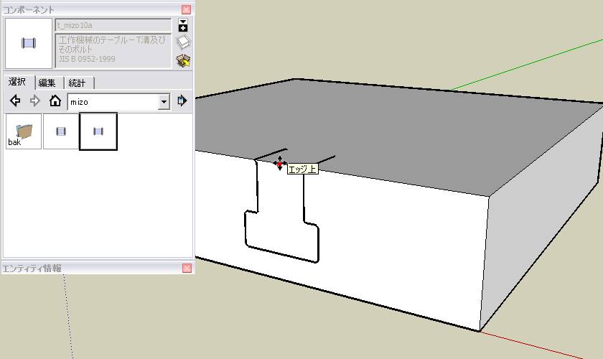The width and height of the screenshot is (603, 359).
Task: Close the コンポーネント panel
Action: tap(186, 9)
